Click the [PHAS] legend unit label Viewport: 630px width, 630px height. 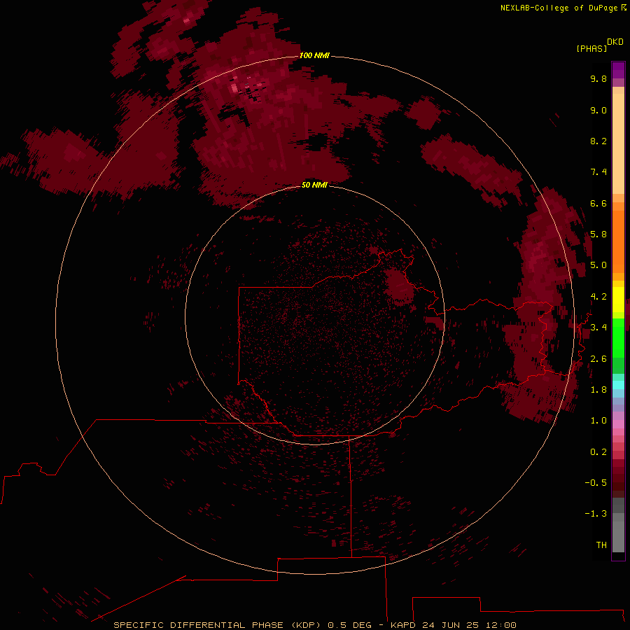[x=591, y=48]
